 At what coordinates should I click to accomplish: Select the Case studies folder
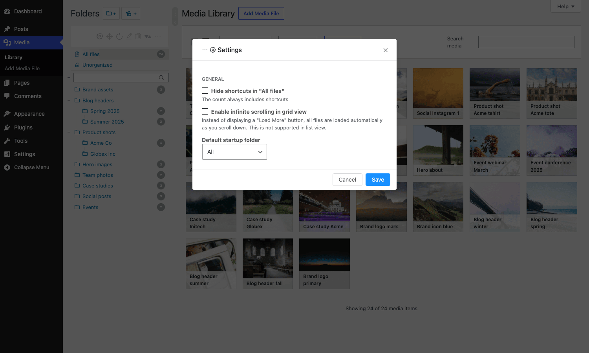pos(120,186)
